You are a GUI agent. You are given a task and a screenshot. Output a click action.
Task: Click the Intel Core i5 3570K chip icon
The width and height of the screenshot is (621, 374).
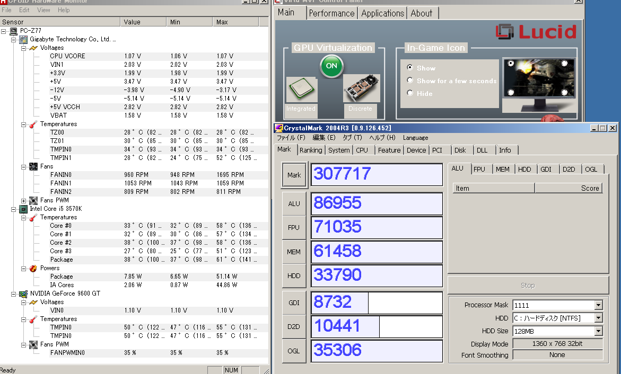click(23, 209)
